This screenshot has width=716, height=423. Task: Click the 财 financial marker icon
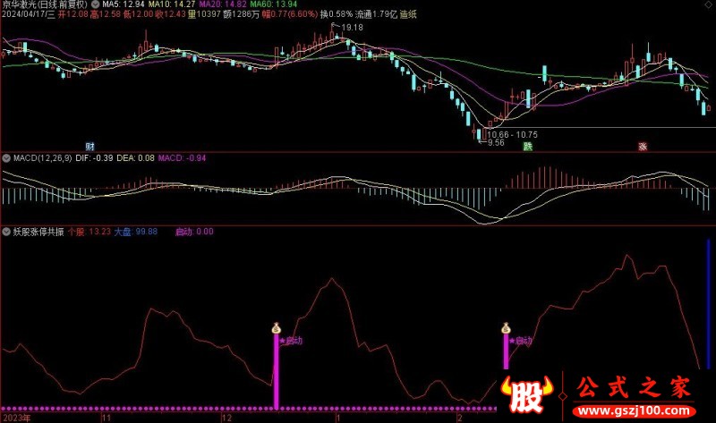coord(90,147)
